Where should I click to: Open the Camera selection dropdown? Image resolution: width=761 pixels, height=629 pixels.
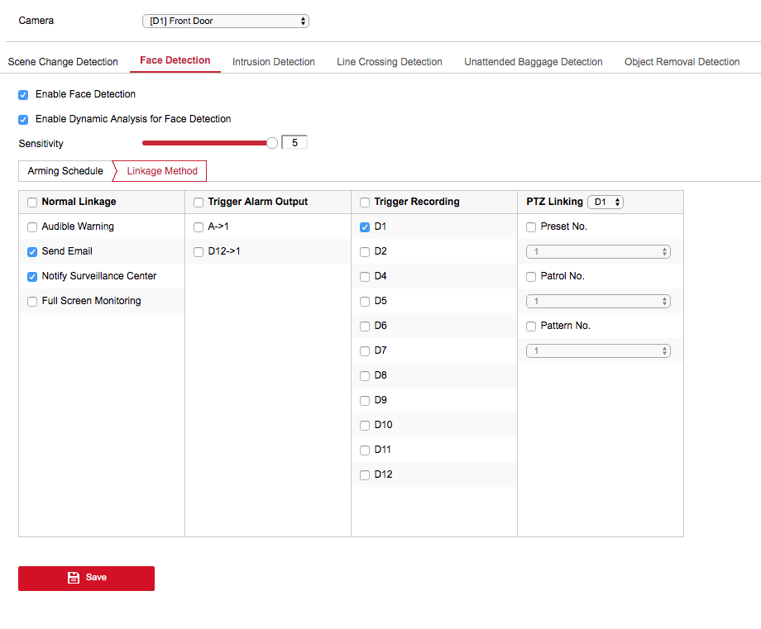point(225,21)
